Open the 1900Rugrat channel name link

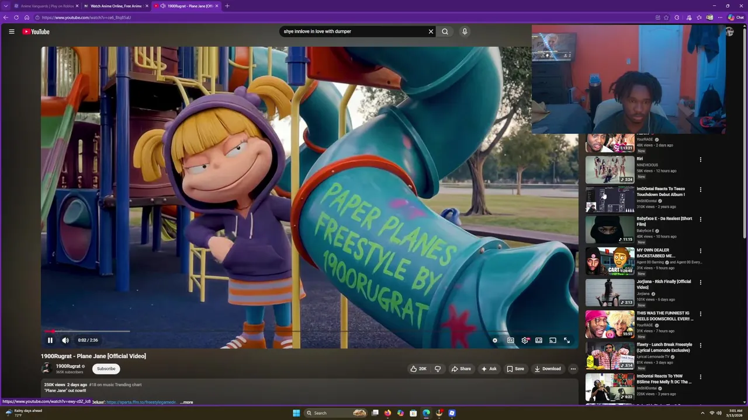pos(68,366)
